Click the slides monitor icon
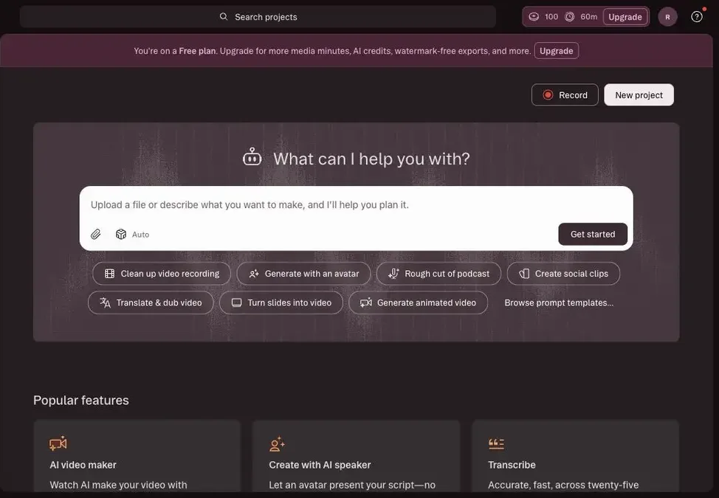This screenshot has width=719, height=498. click(x=237, y=302)
